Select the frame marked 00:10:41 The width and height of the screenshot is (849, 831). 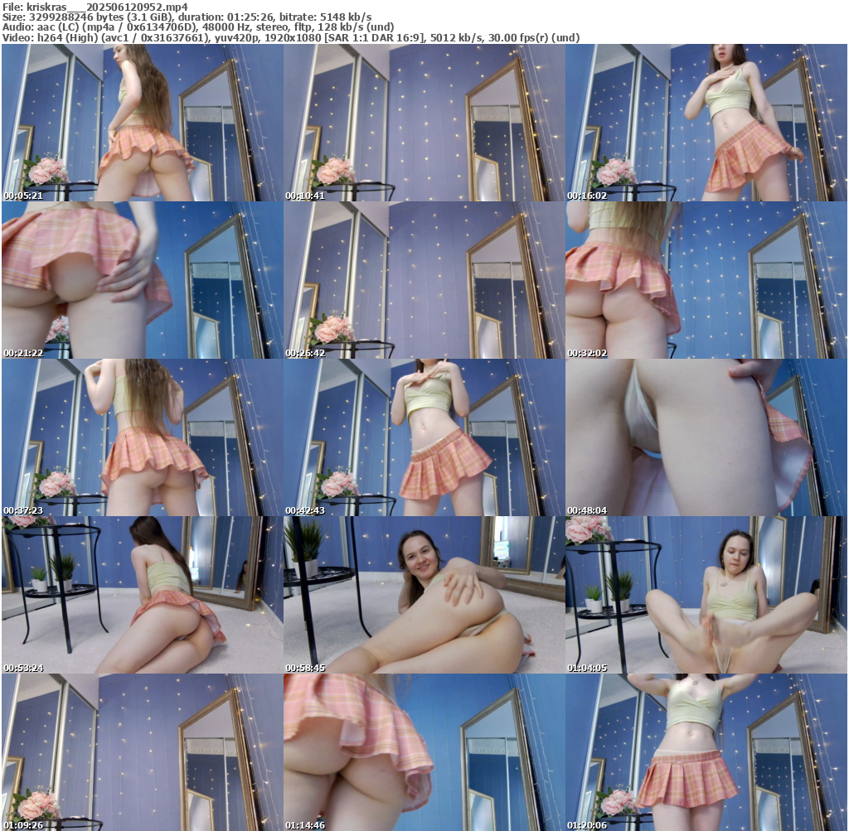pyautogui.click(x=424, y=123)
